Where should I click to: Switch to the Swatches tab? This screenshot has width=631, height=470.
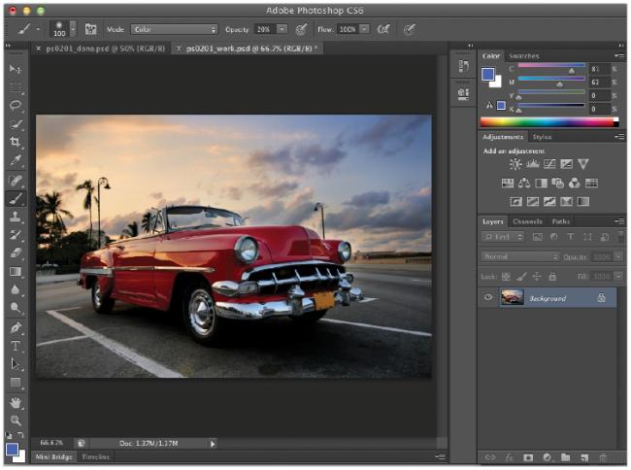(x=524, y=56)
